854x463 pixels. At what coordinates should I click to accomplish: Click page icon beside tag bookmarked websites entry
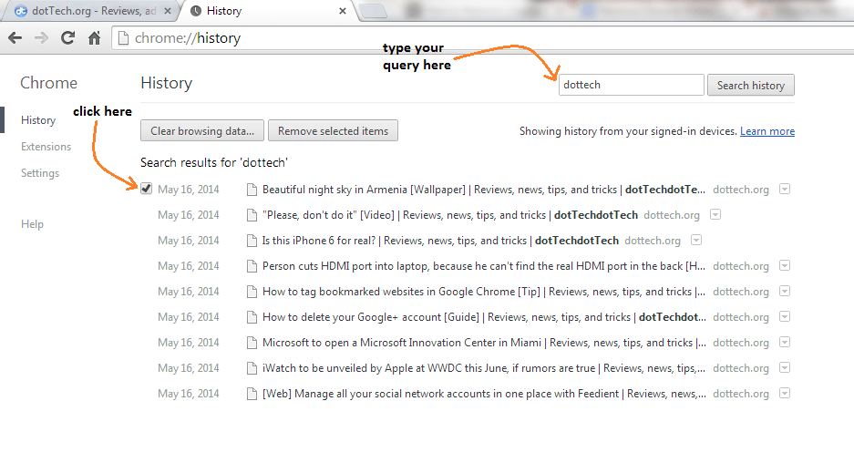click(252, 292)
